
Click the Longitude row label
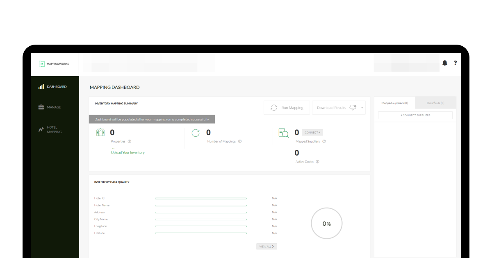click(100, 226)
